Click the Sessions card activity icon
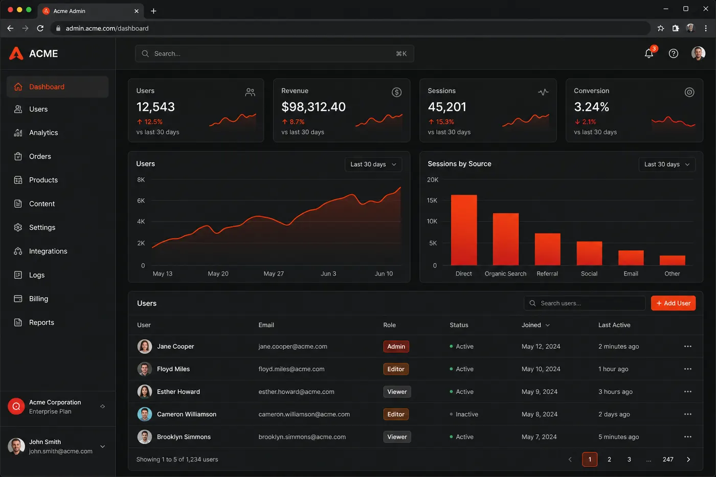 (543, 92)
